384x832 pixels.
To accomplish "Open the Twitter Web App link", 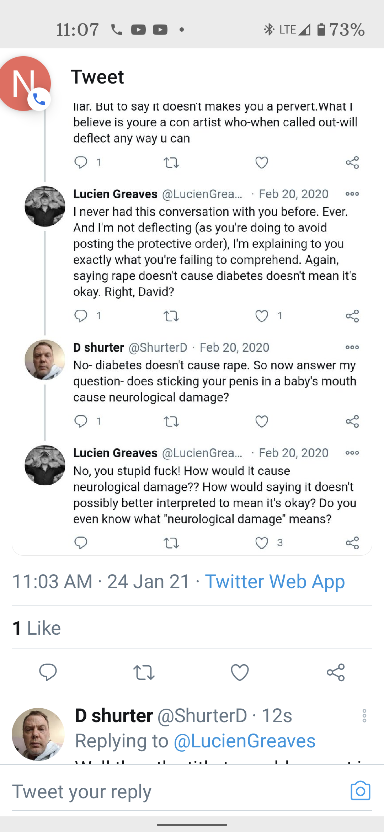I will click(x=275, y=582).
